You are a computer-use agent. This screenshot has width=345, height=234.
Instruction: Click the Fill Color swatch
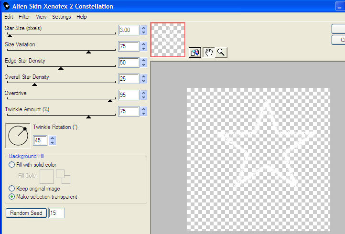click(47, 176)
